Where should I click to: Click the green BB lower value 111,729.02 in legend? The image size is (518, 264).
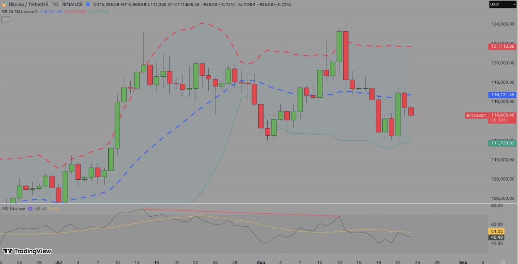[99, 12]
